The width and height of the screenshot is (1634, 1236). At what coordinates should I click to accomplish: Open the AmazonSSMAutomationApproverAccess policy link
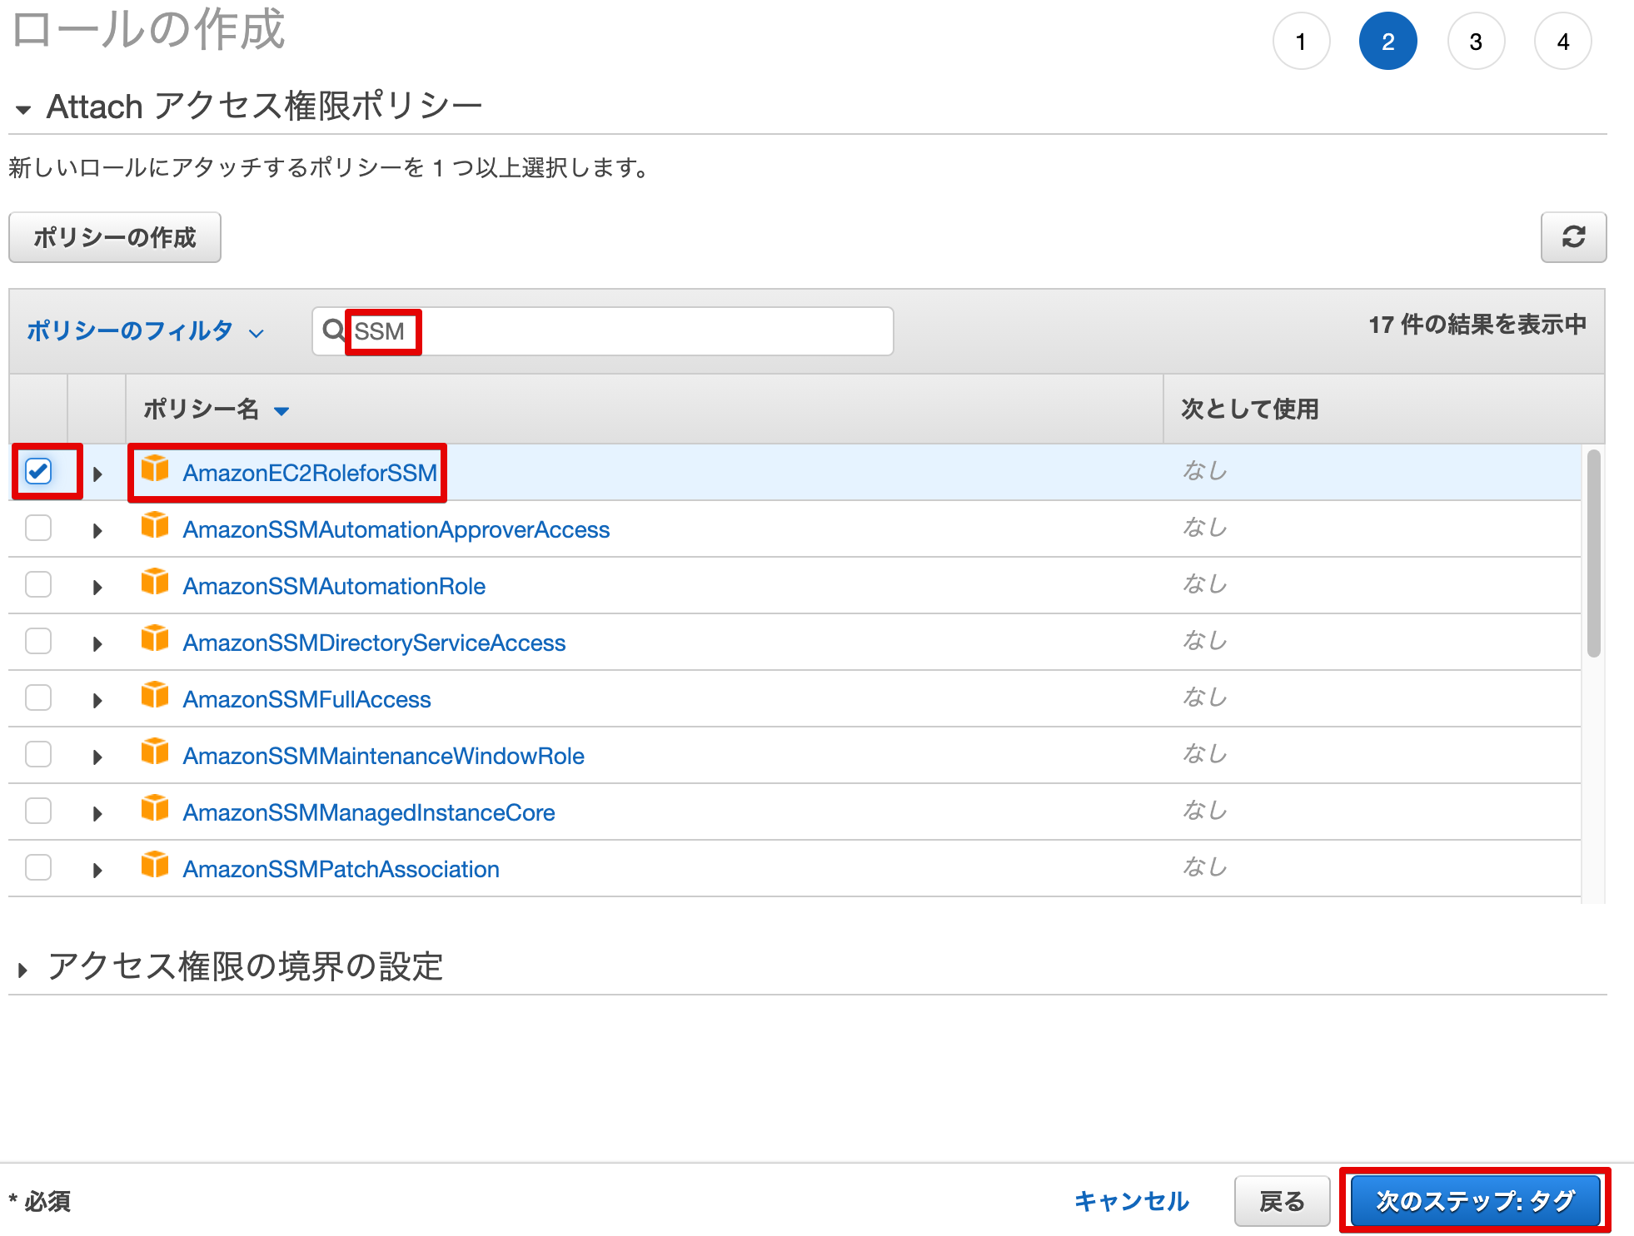(396, 529)
